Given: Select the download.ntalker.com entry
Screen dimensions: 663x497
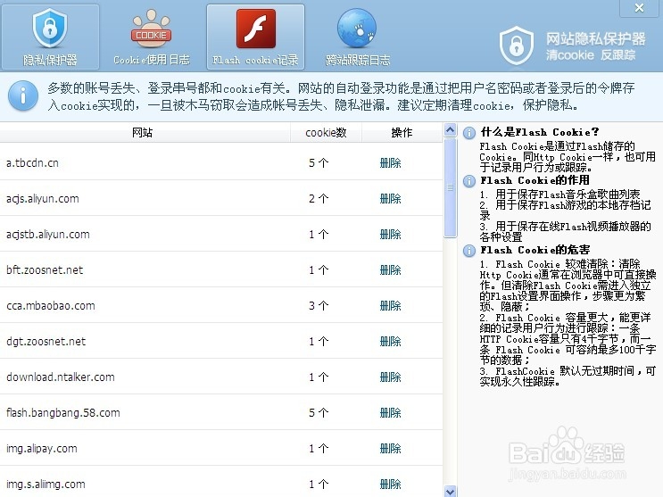Looking at the screenshot, I should [x=221, y=377].
